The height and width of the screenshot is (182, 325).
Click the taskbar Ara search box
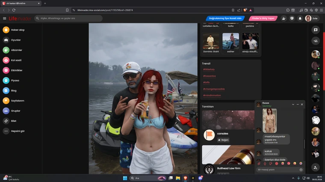point(148,178)
